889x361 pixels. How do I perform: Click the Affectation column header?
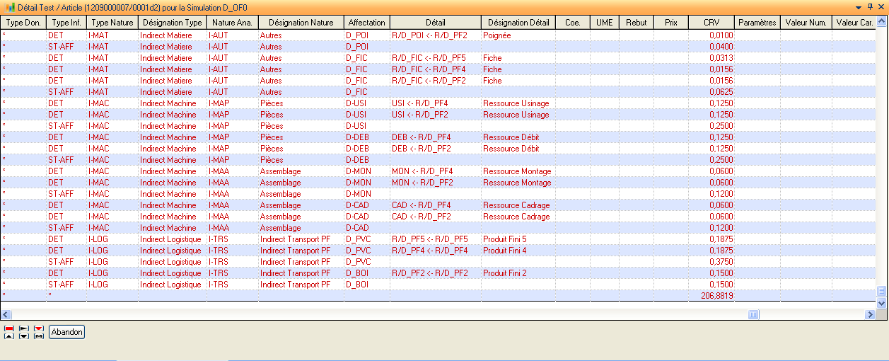tap(366, 22)
